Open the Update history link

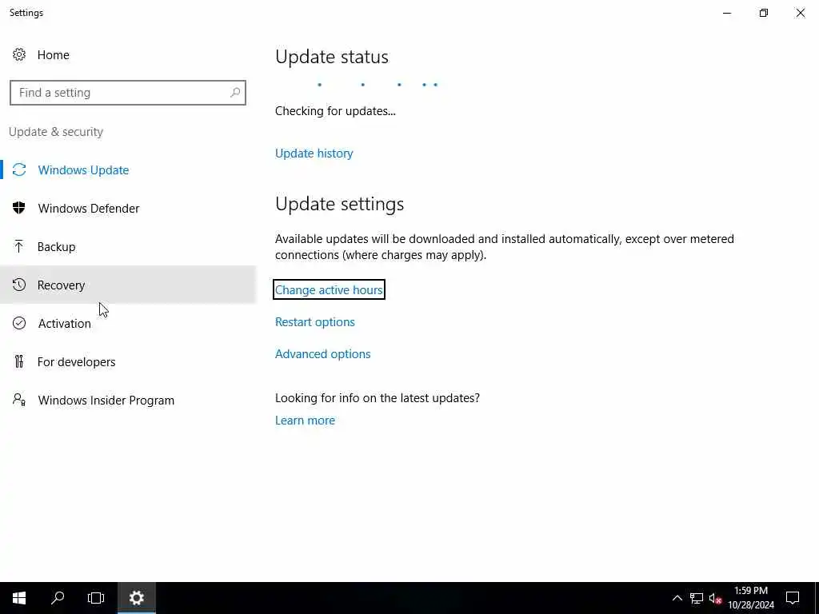click(x=314, y=153)
